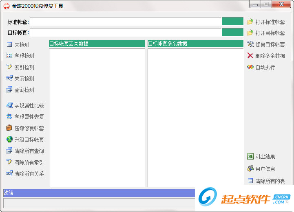This screenshot has width=294, height=212.
Task: Click the 关系检测 relationship icon
Action: click(9, 78)
